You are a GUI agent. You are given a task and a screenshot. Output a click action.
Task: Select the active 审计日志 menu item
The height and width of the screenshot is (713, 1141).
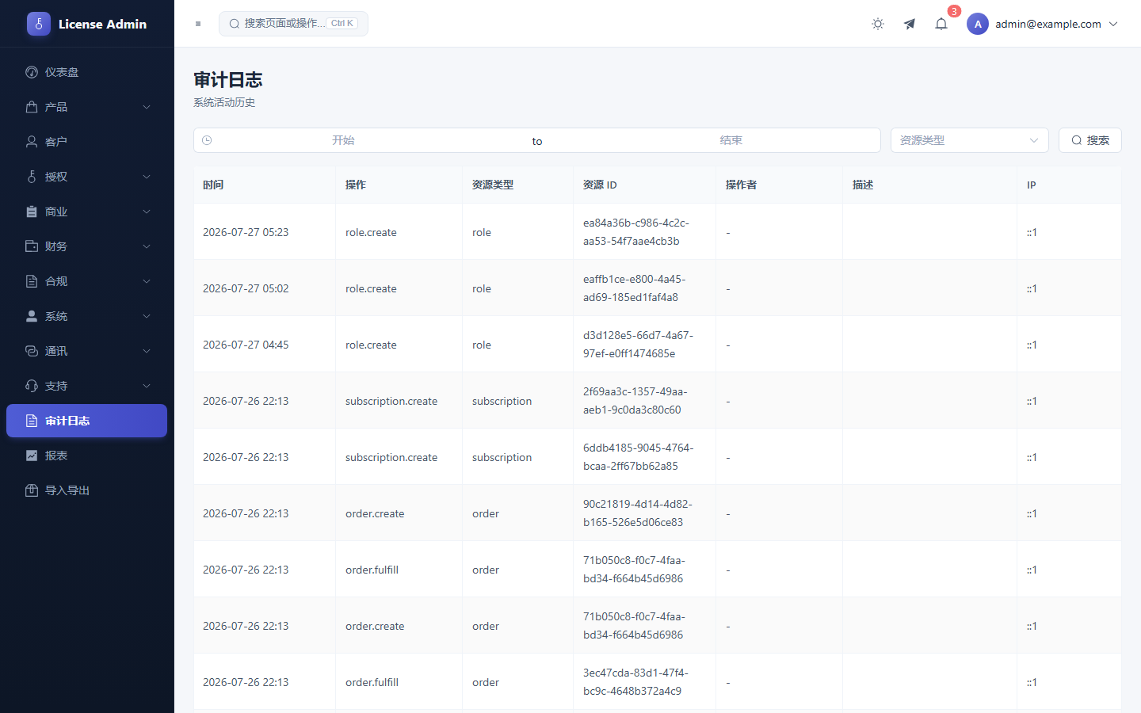point(87,421)
